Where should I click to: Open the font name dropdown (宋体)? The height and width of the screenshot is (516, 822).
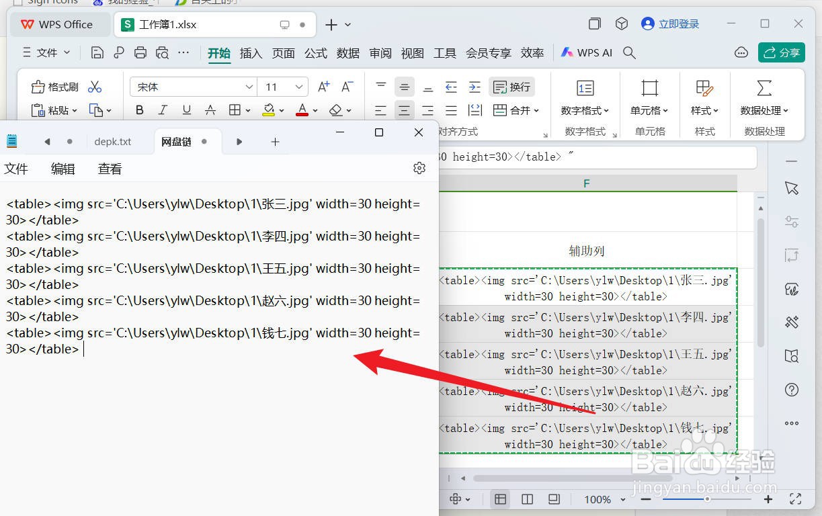click(x=249, y=87)
